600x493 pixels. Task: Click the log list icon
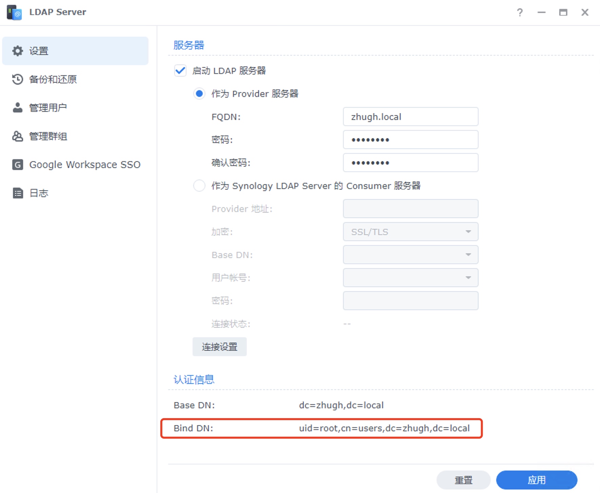click(18, 193)
